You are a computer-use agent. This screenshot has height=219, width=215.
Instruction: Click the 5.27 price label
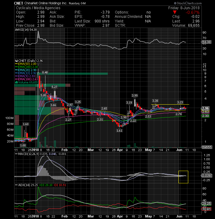(x=54, y=87)
